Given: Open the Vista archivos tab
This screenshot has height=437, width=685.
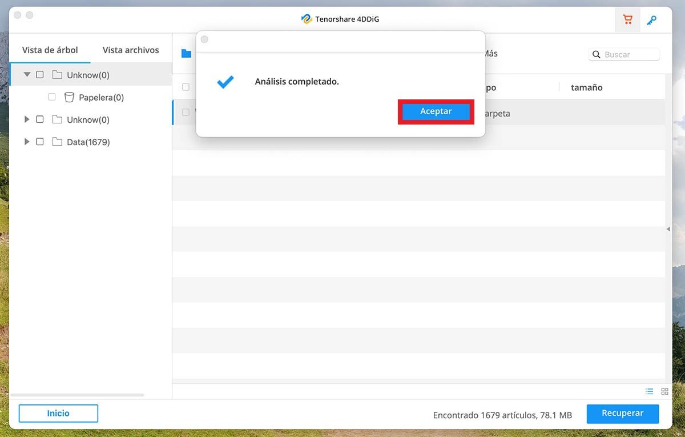Looking at the screenshot, I should click(131, 50).
